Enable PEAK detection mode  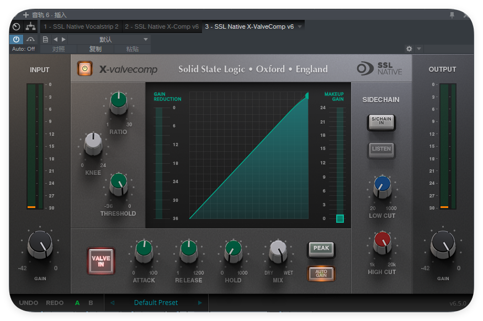coord(321,249)
